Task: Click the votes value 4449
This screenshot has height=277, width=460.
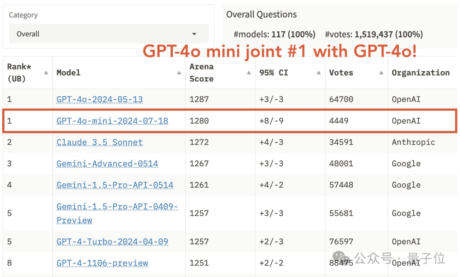Action: tap(339, 121)
